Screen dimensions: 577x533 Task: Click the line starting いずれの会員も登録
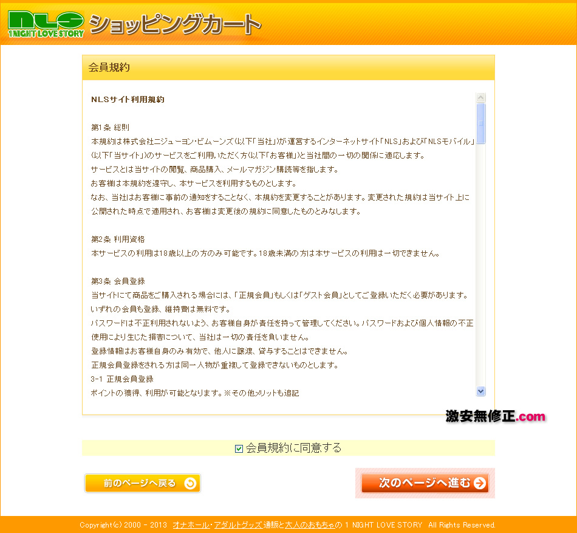160,309
